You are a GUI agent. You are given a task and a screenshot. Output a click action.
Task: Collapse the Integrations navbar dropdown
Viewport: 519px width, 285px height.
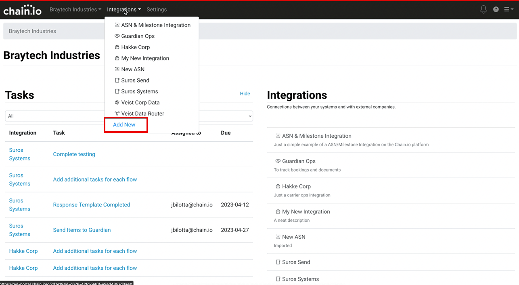124,9
